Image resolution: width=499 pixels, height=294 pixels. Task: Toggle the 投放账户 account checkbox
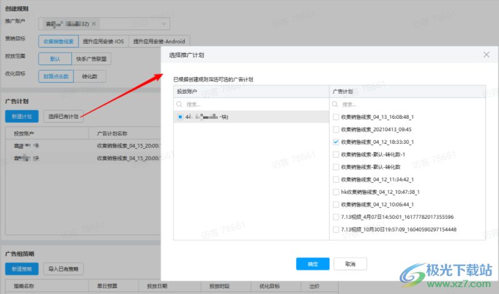pyautogui.click(x=180, y=117)
